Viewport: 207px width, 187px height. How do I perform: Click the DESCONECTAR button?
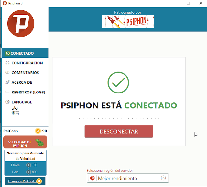coord(119,131)
